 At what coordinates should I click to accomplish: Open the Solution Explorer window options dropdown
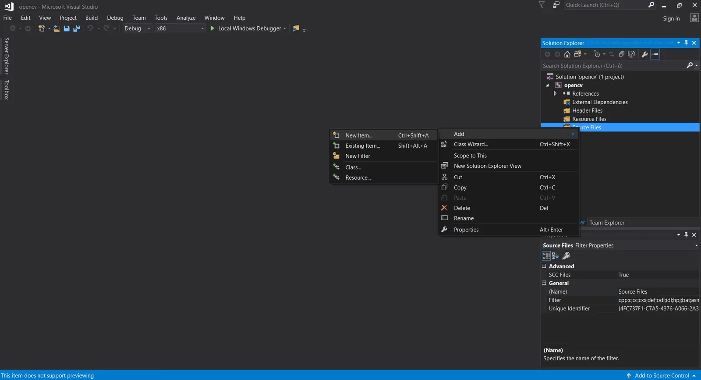click(679, 43)
